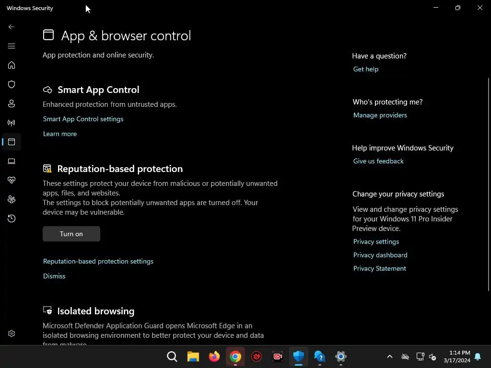Click the Smart App Control cloud icon

click(47, 90)
